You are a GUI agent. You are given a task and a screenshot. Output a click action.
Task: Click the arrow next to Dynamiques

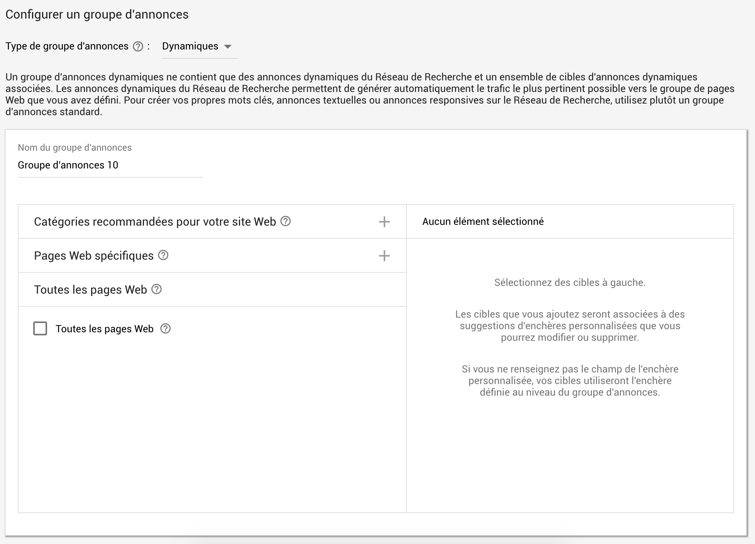(x=228, y=47)
